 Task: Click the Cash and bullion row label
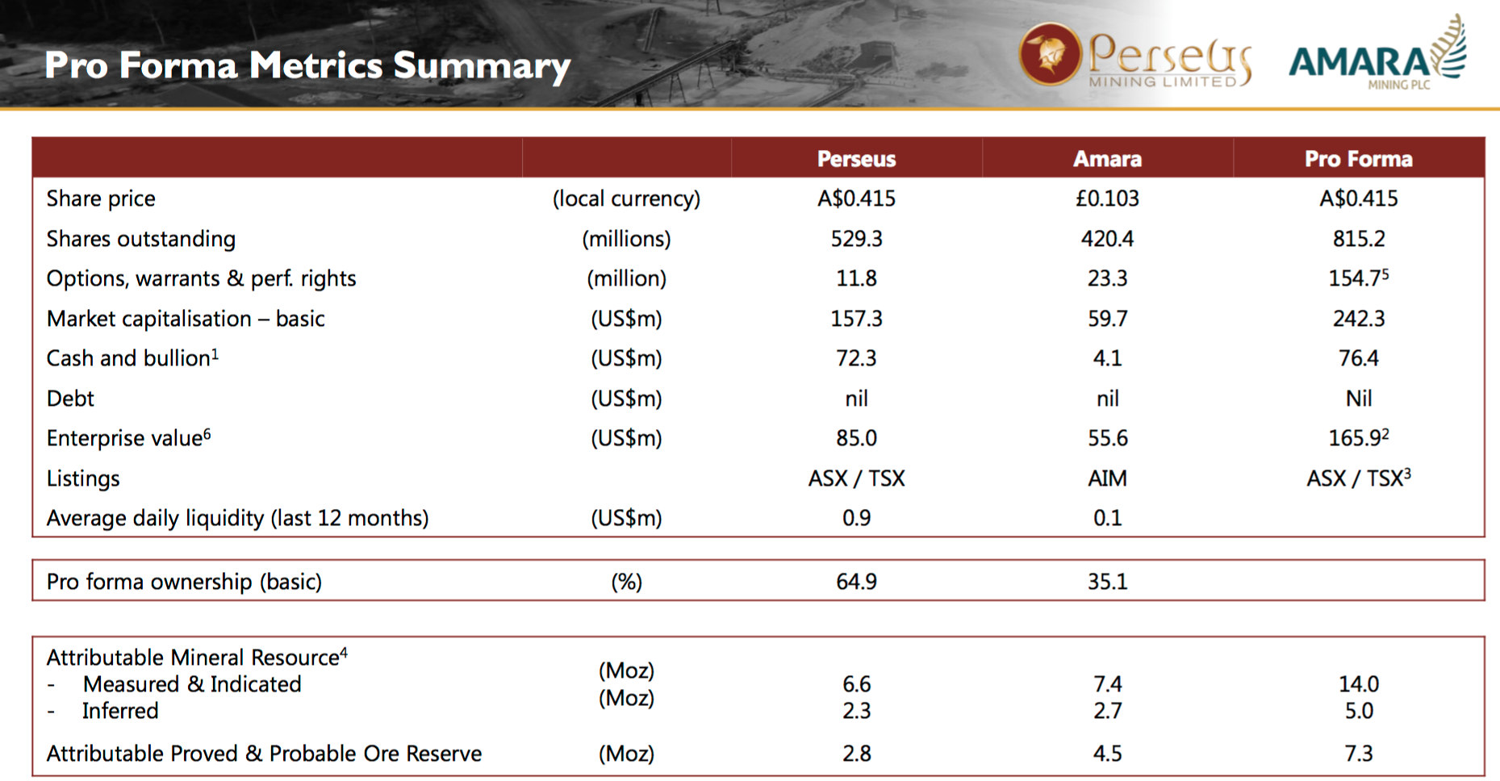132,358
